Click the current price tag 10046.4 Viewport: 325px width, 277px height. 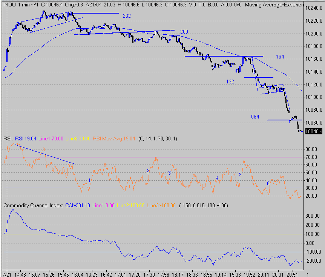(x=314, y=132)
